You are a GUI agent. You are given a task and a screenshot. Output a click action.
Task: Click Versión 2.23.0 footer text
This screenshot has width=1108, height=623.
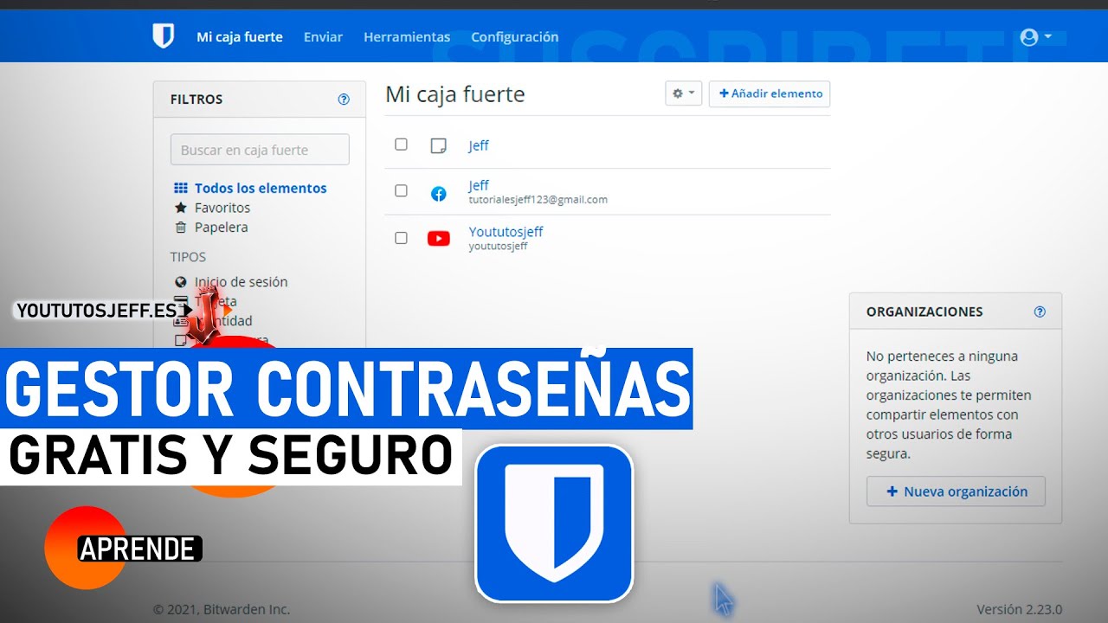(1020, 609)
